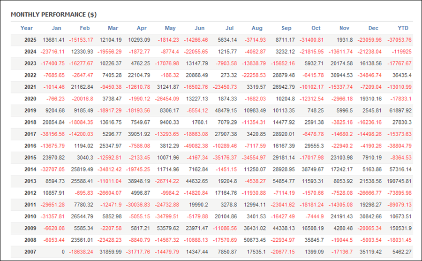Viewport: 422px width, 261px height.
Task: Click the Monthly Performance ($) title
Action: 54,15
